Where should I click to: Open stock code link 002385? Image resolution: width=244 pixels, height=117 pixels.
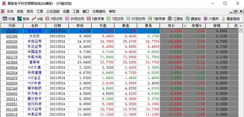click(12, 36)
